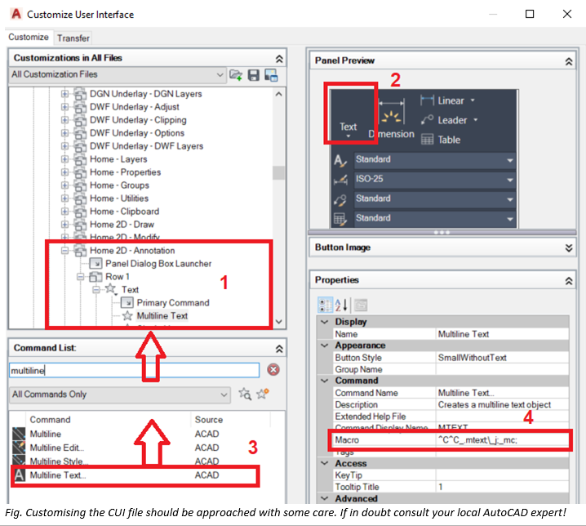Click the AutoCAD logo in title bar

(16, 14)
